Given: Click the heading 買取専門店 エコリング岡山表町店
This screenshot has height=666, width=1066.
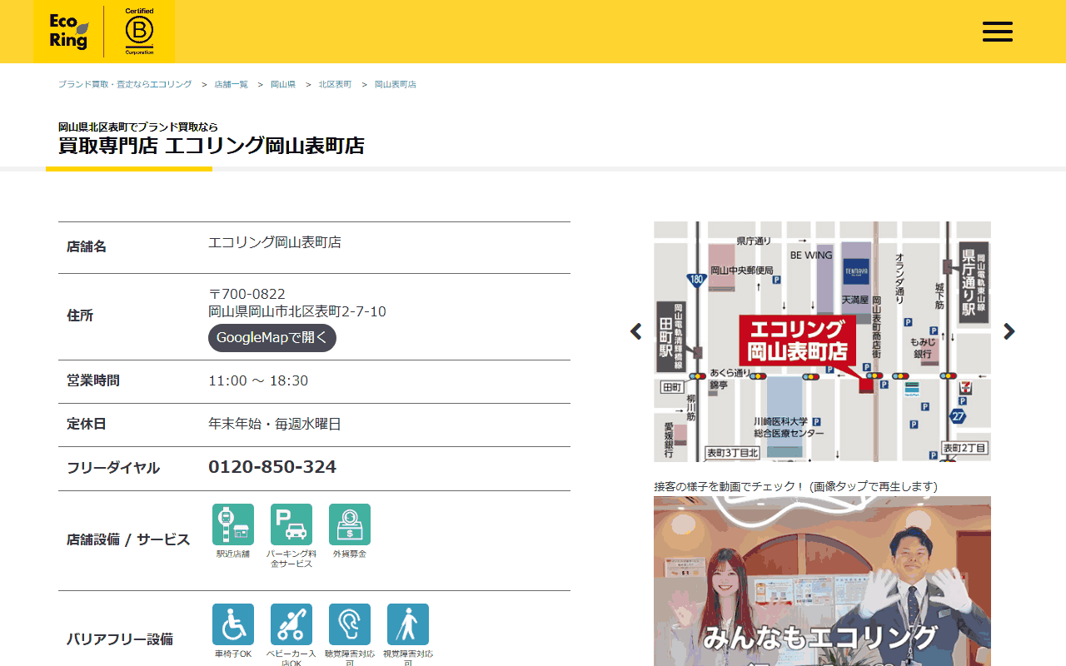Looking at the screenshot, I should (x=212, y=146).
